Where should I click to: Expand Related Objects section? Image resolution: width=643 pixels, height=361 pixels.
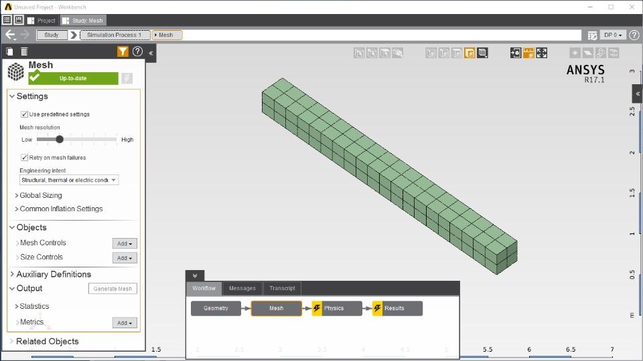coord(11,341)
